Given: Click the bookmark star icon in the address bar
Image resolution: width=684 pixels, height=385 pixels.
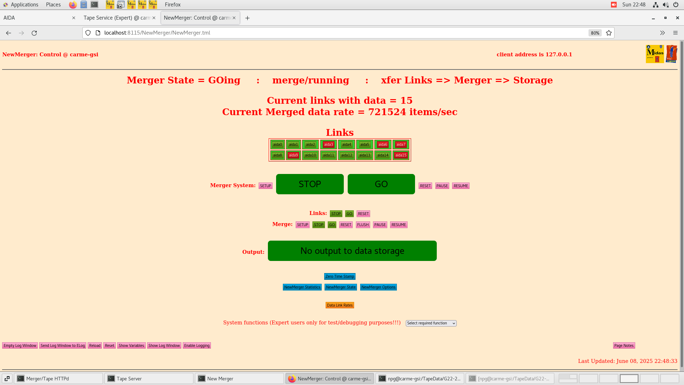Looking at the screenshot, I should [608, 33].
